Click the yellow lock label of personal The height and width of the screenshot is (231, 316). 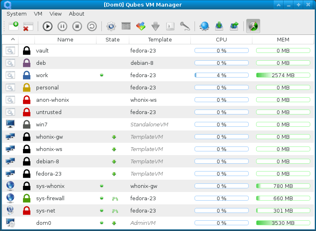pyautogui.click(x=27, y=87)
